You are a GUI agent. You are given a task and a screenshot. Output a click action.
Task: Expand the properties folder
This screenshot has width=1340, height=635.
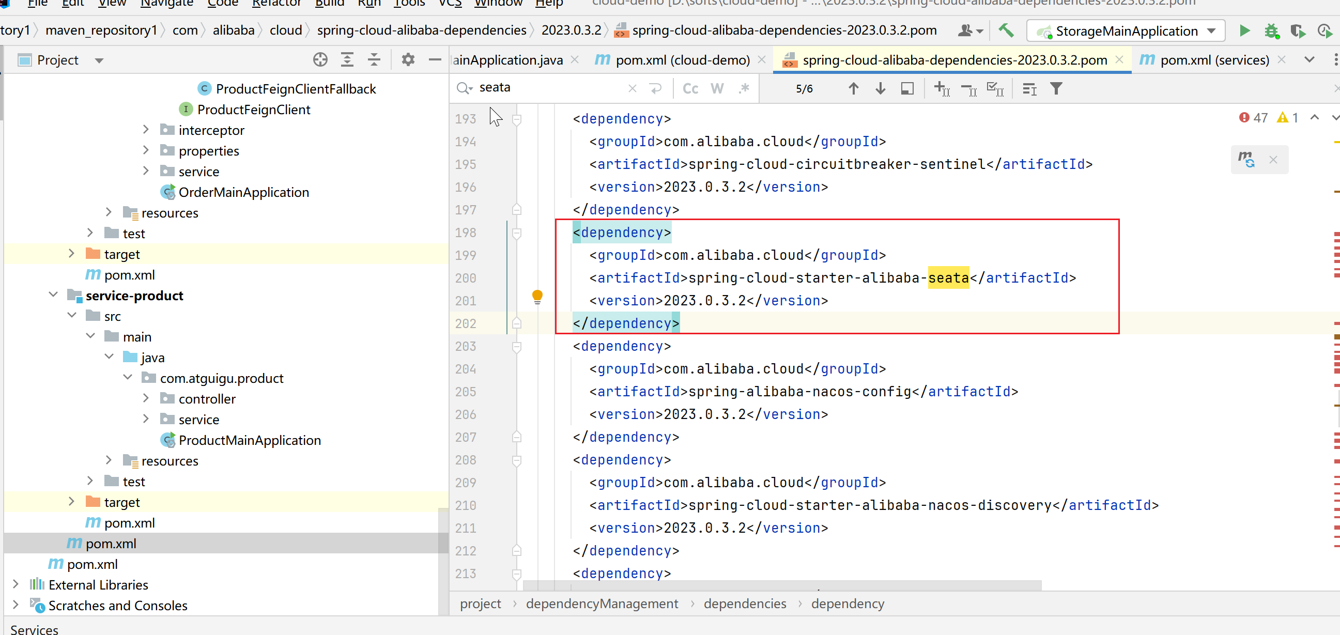pyautogui.click(x=146, y=150)
